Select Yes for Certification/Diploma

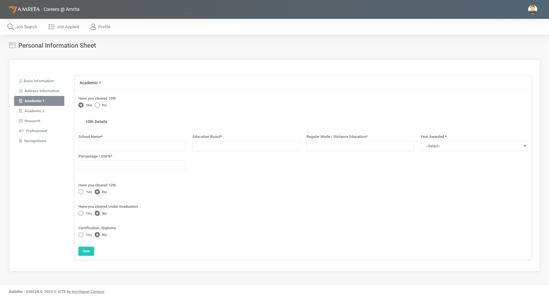pos(81,235)
